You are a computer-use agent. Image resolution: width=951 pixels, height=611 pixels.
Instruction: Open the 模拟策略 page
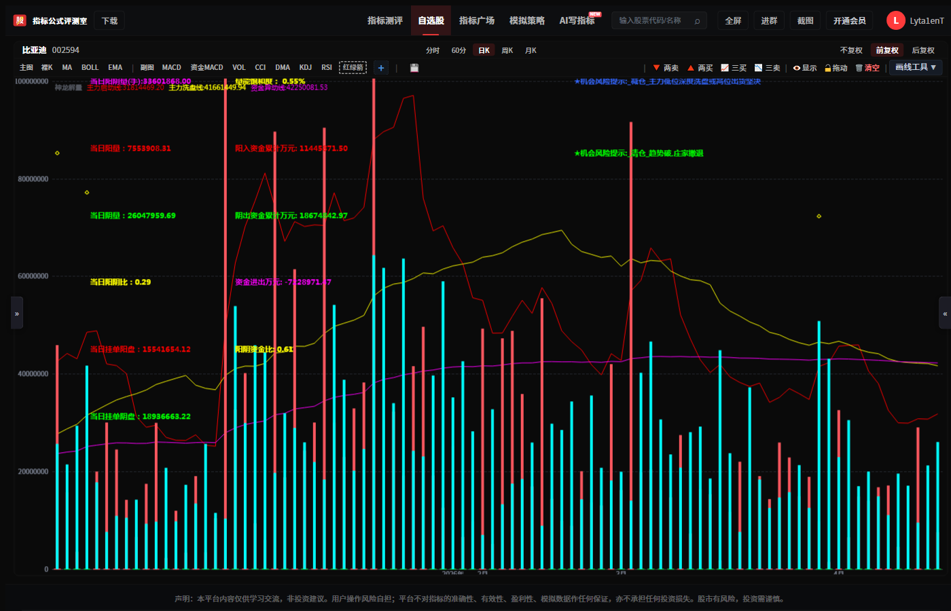tap(527, 20)
